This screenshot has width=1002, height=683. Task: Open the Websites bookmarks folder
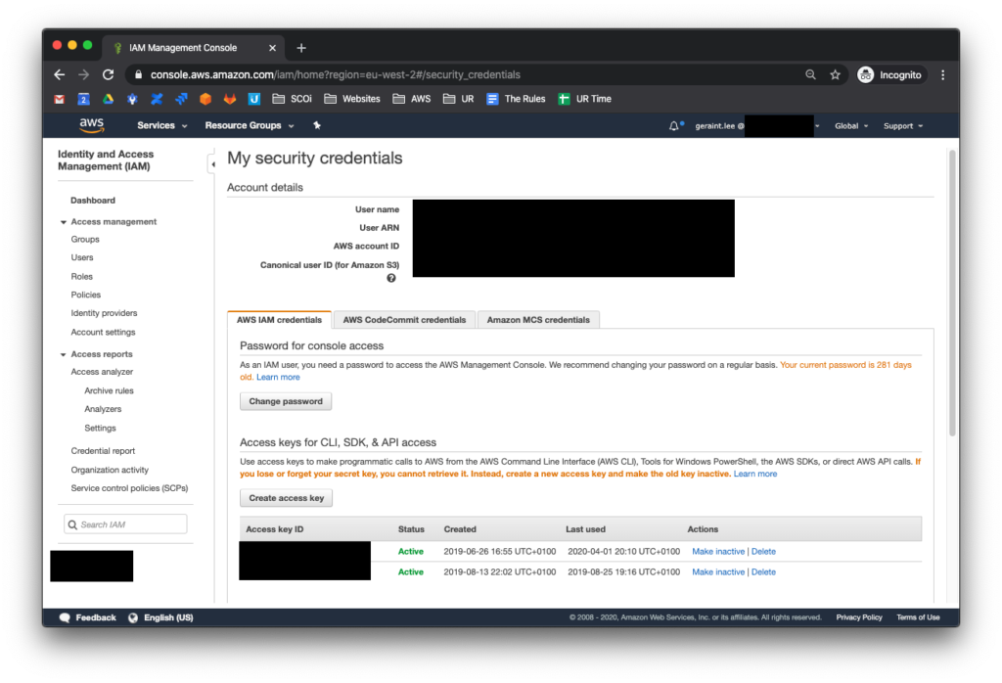click(x=352, y=99)
